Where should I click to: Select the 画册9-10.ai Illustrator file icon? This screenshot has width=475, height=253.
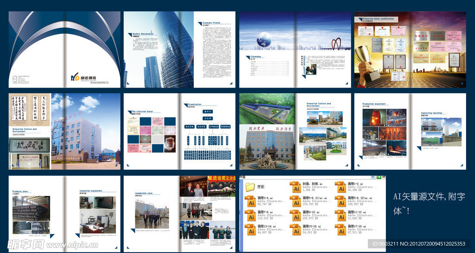(x=295, y=215)
